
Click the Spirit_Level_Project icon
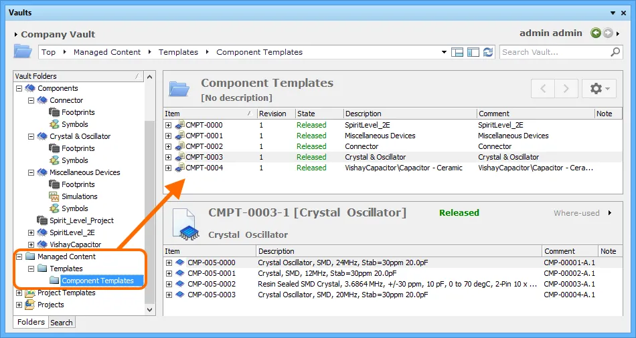(42, 220)
